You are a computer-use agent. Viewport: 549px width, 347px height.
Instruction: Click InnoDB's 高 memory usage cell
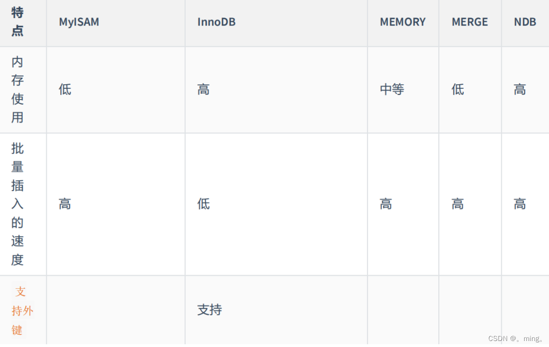(x=204, y=89)
